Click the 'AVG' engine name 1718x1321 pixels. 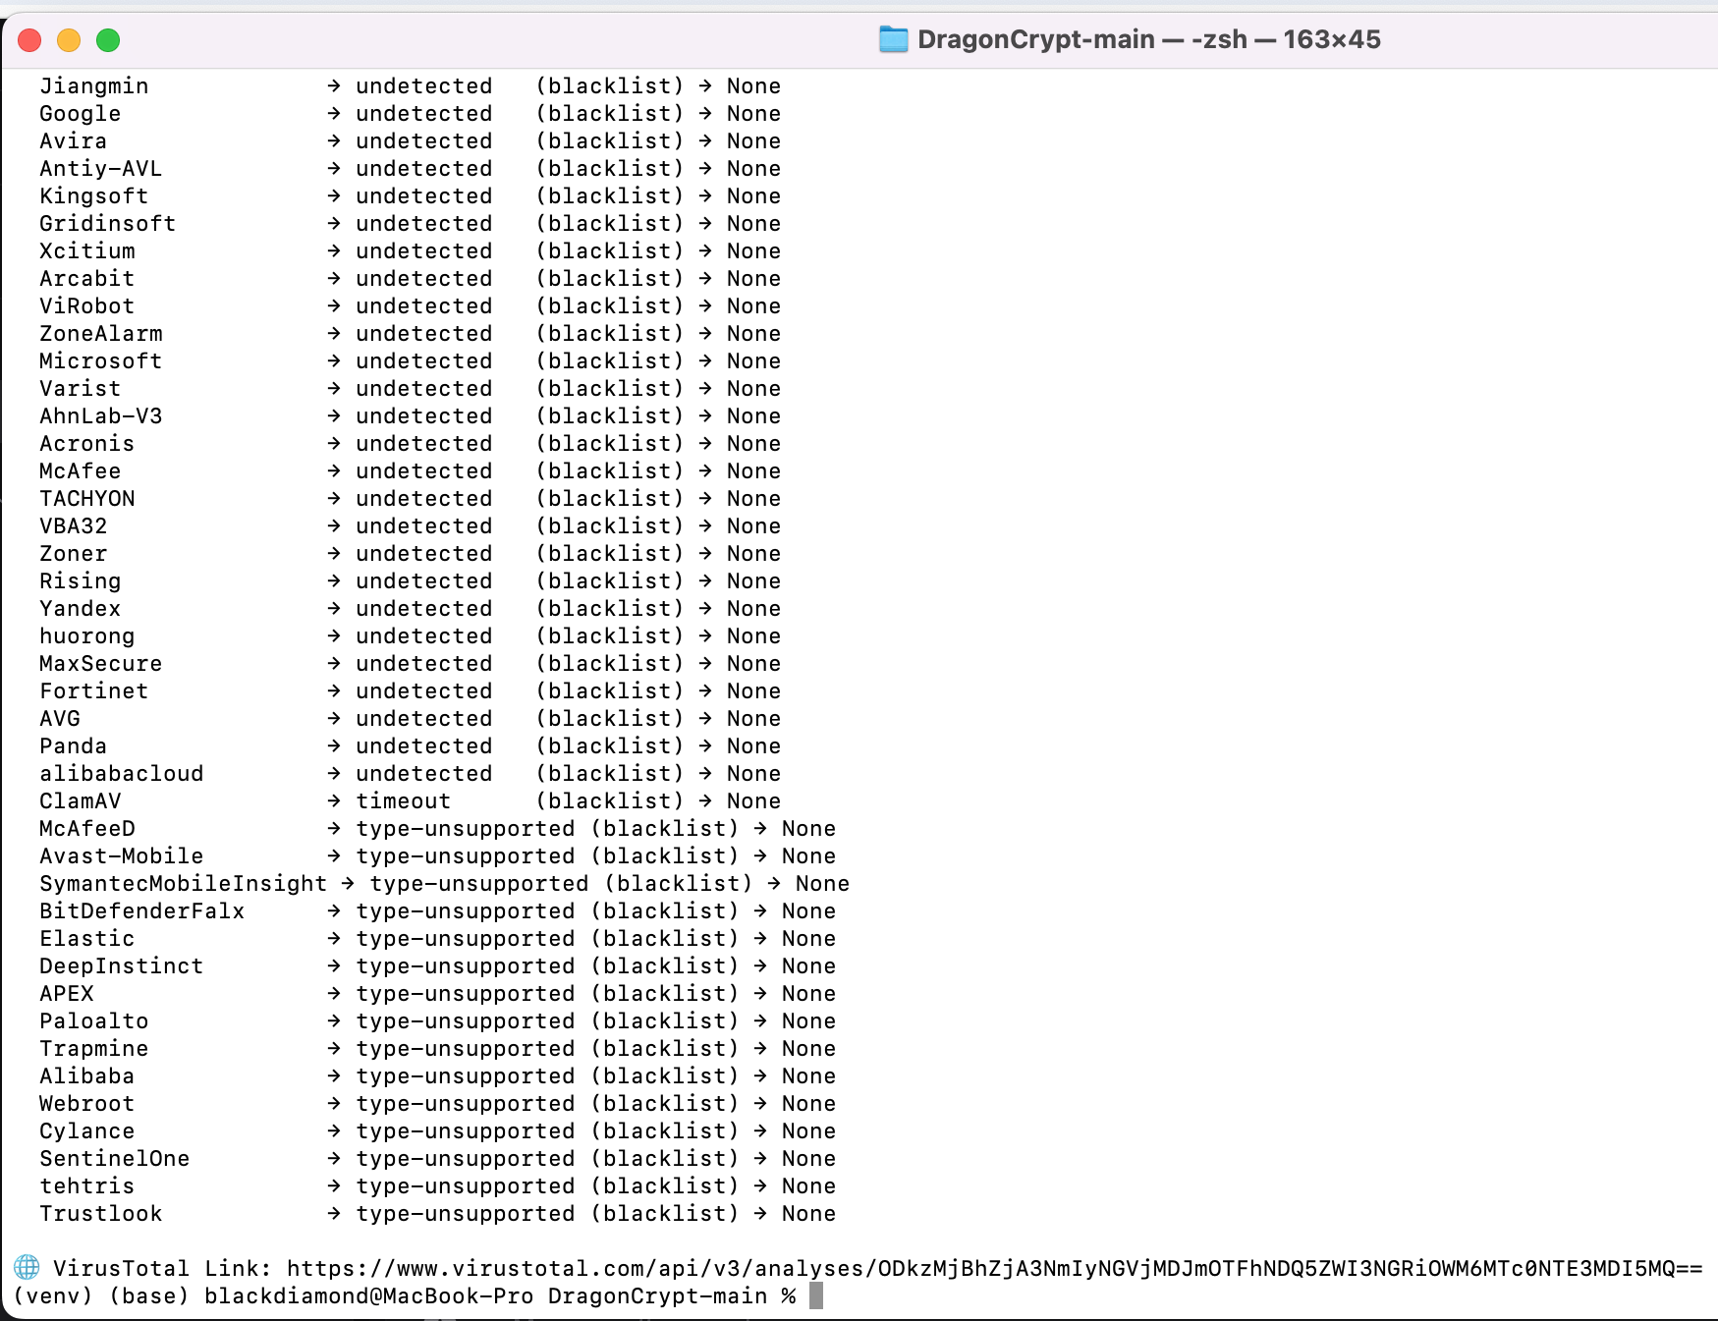click(x=60, y=719)
